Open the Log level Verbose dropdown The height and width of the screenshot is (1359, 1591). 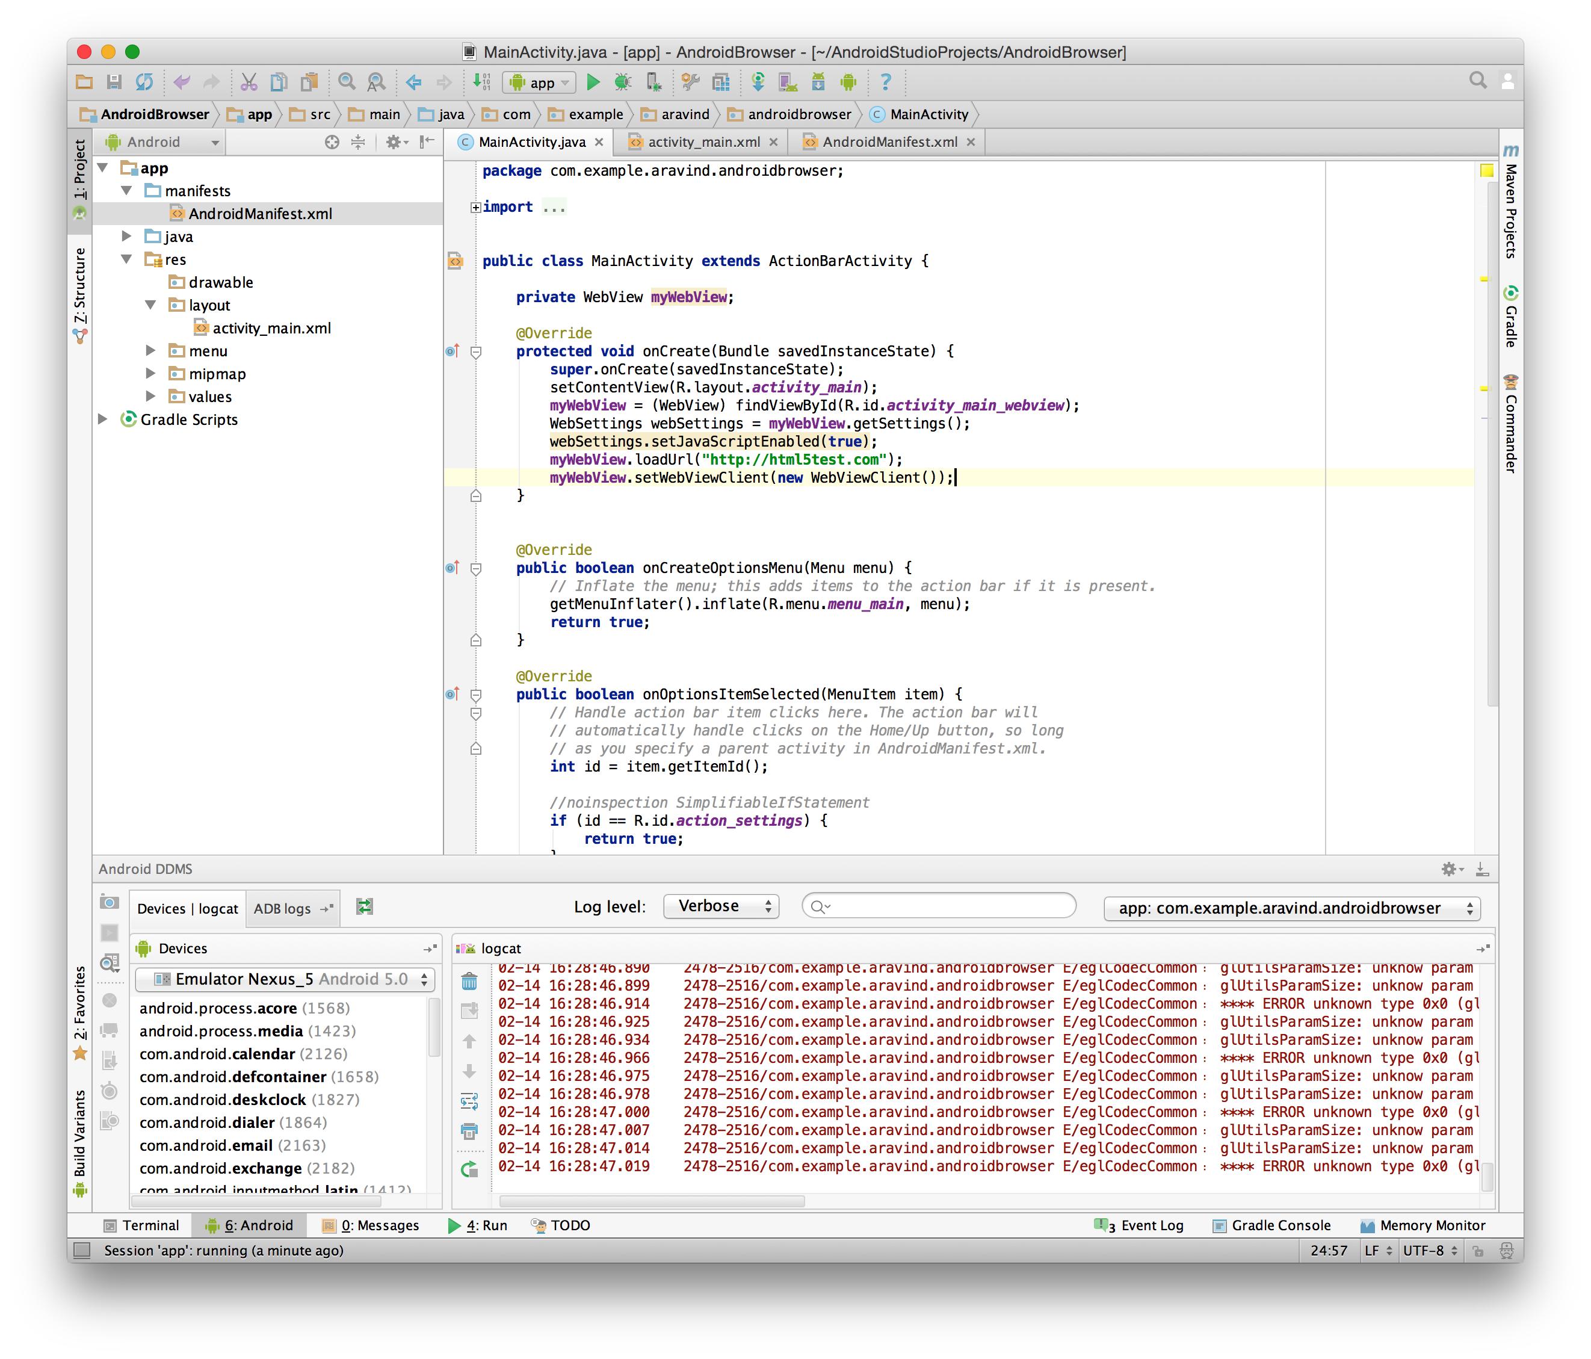tap(720, 906)
